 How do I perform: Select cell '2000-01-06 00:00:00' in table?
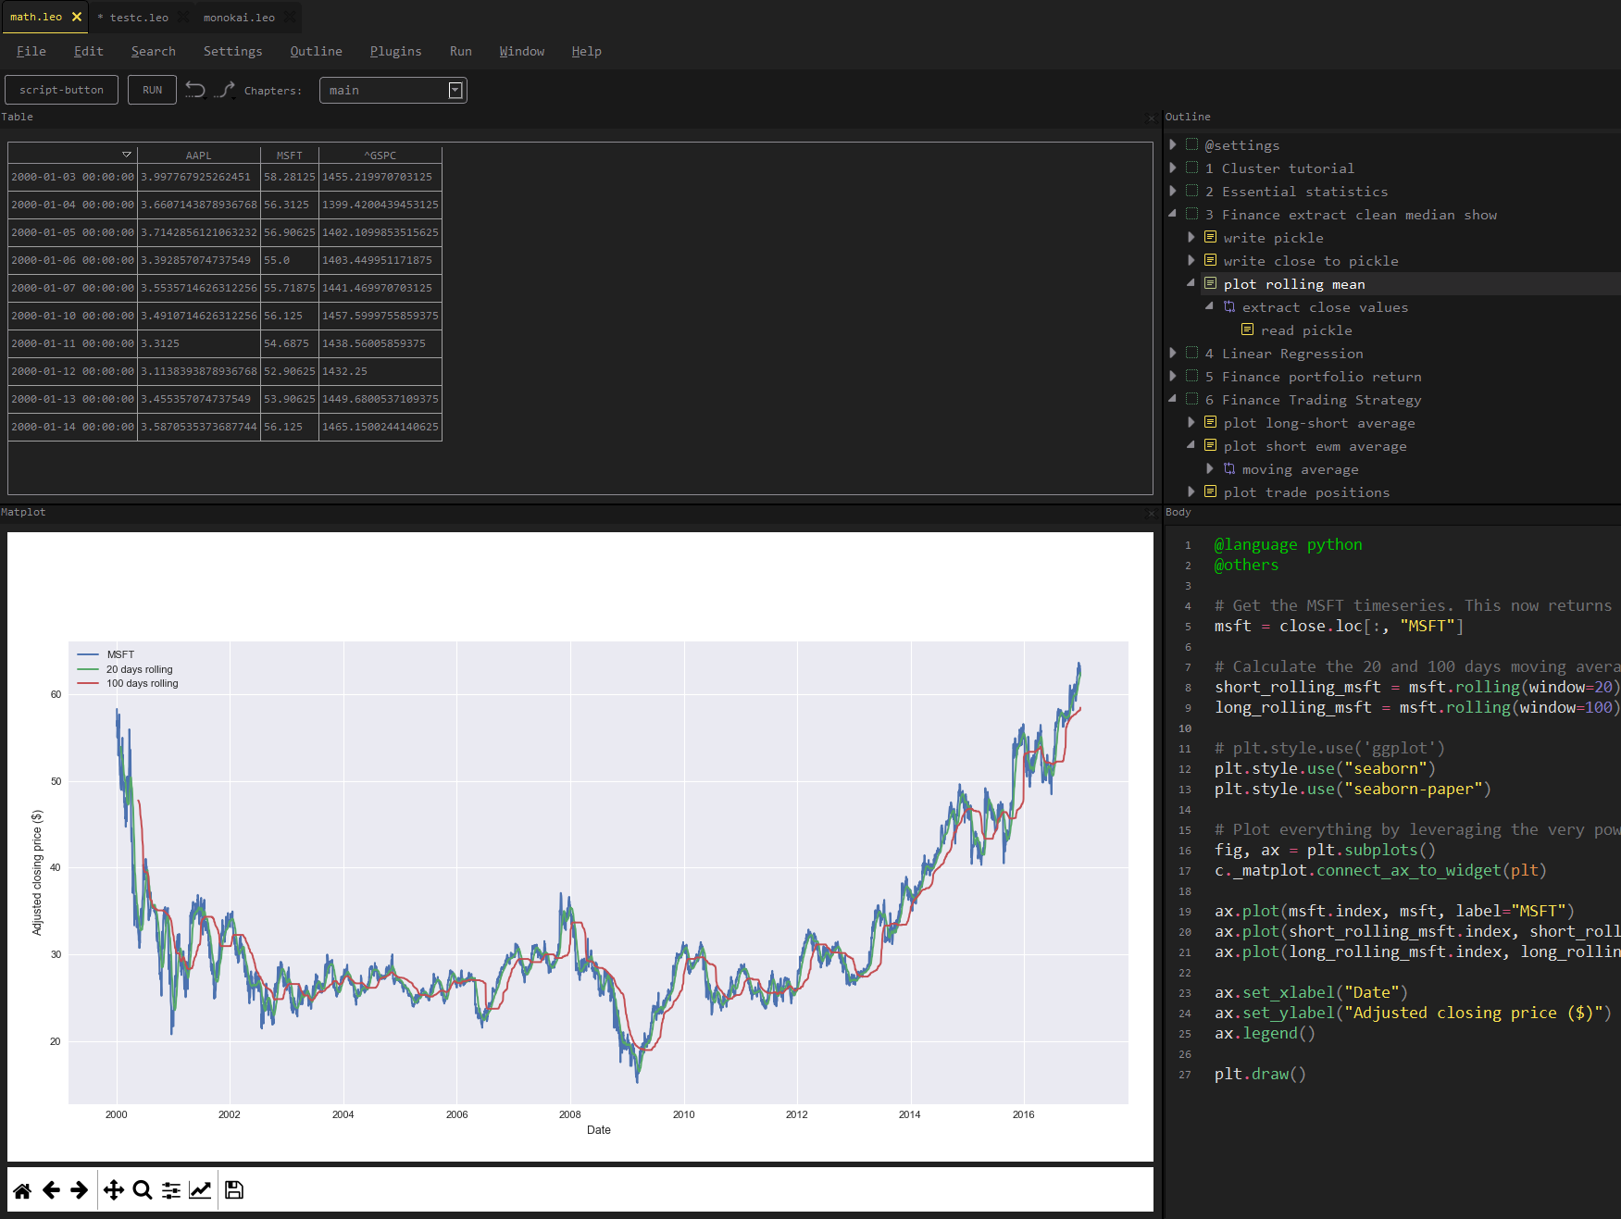pos(73,260)
